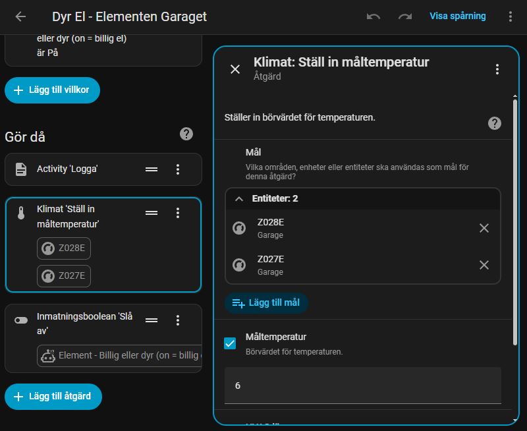The width and height of the screenshot is (527, 431).
Task: Click Lägg till åtgärd button
Action: (x=53, y=397)
